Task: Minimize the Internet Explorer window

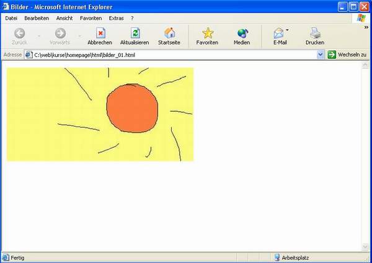Action: [342, 7]
